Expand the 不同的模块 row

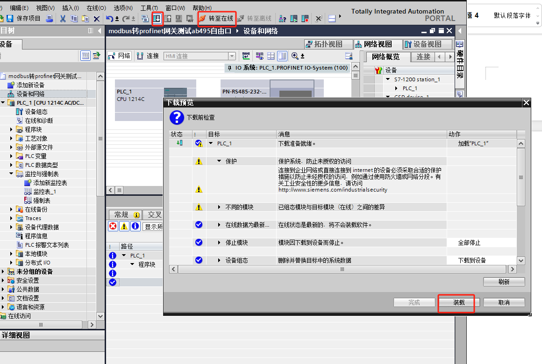coord(219,207)
